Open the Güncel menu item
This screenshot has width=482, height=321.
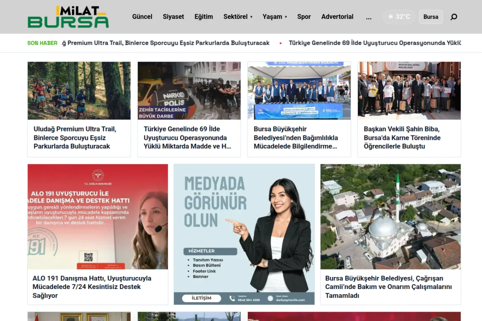(x=142, y=17)
